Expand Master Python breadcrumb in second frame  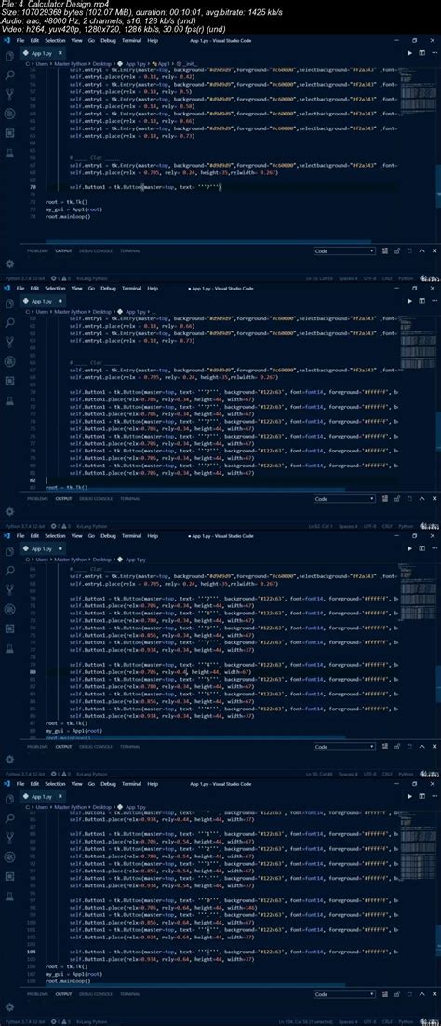71,312
